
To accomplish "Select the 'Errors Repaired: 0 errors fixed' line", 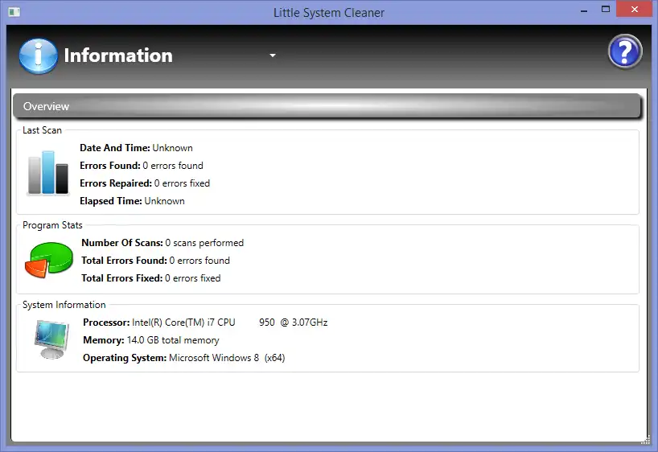I will coord(145,183).
